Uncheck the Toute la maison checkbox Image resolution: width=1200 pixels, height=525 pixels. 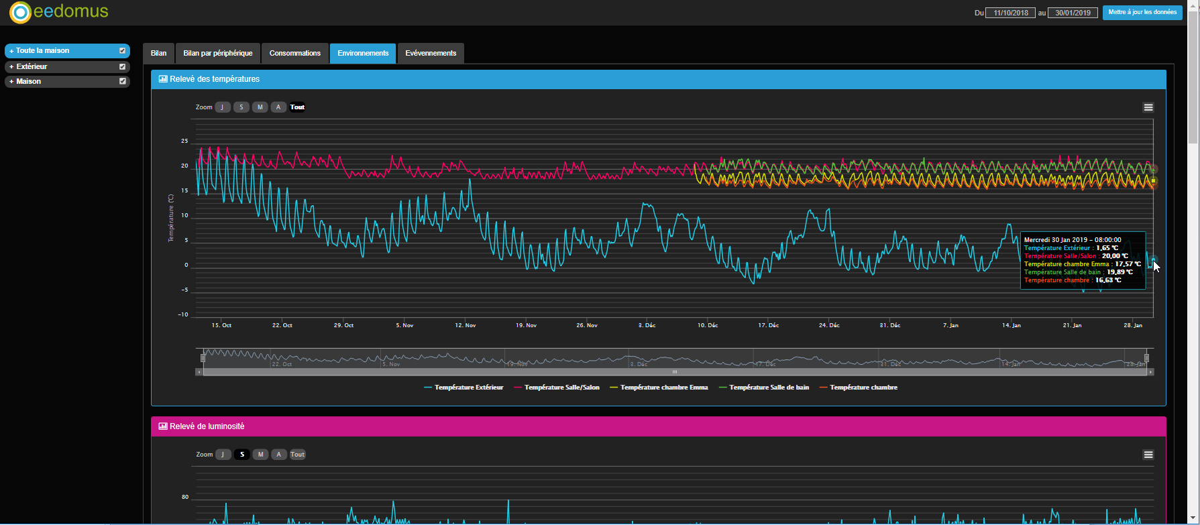coord(122,51)
